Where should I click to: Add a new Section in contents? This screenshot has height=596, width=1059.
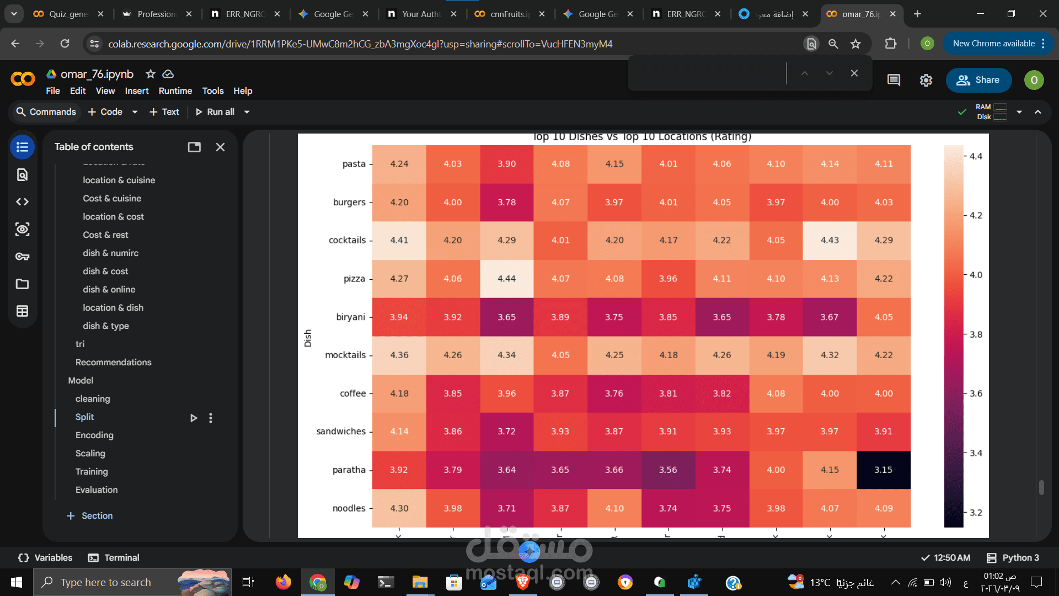90,516
